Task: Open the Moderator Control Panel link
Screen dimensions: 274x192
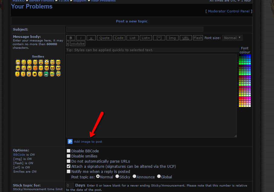Action: coord(229,11)
